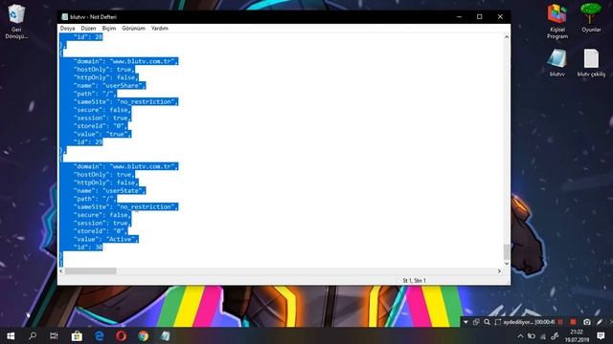Screen dimensions: 613x344
Task: Select the recorder pencil draw tool
Action: 600,322
